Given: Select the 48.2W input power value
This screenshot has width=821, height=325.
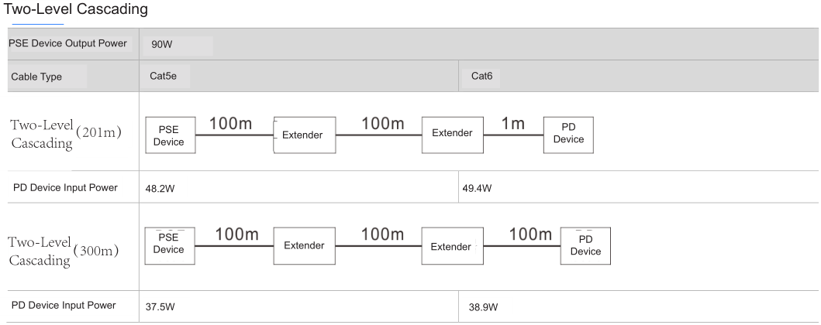Looking at the screenshot, I should point(160,187).
